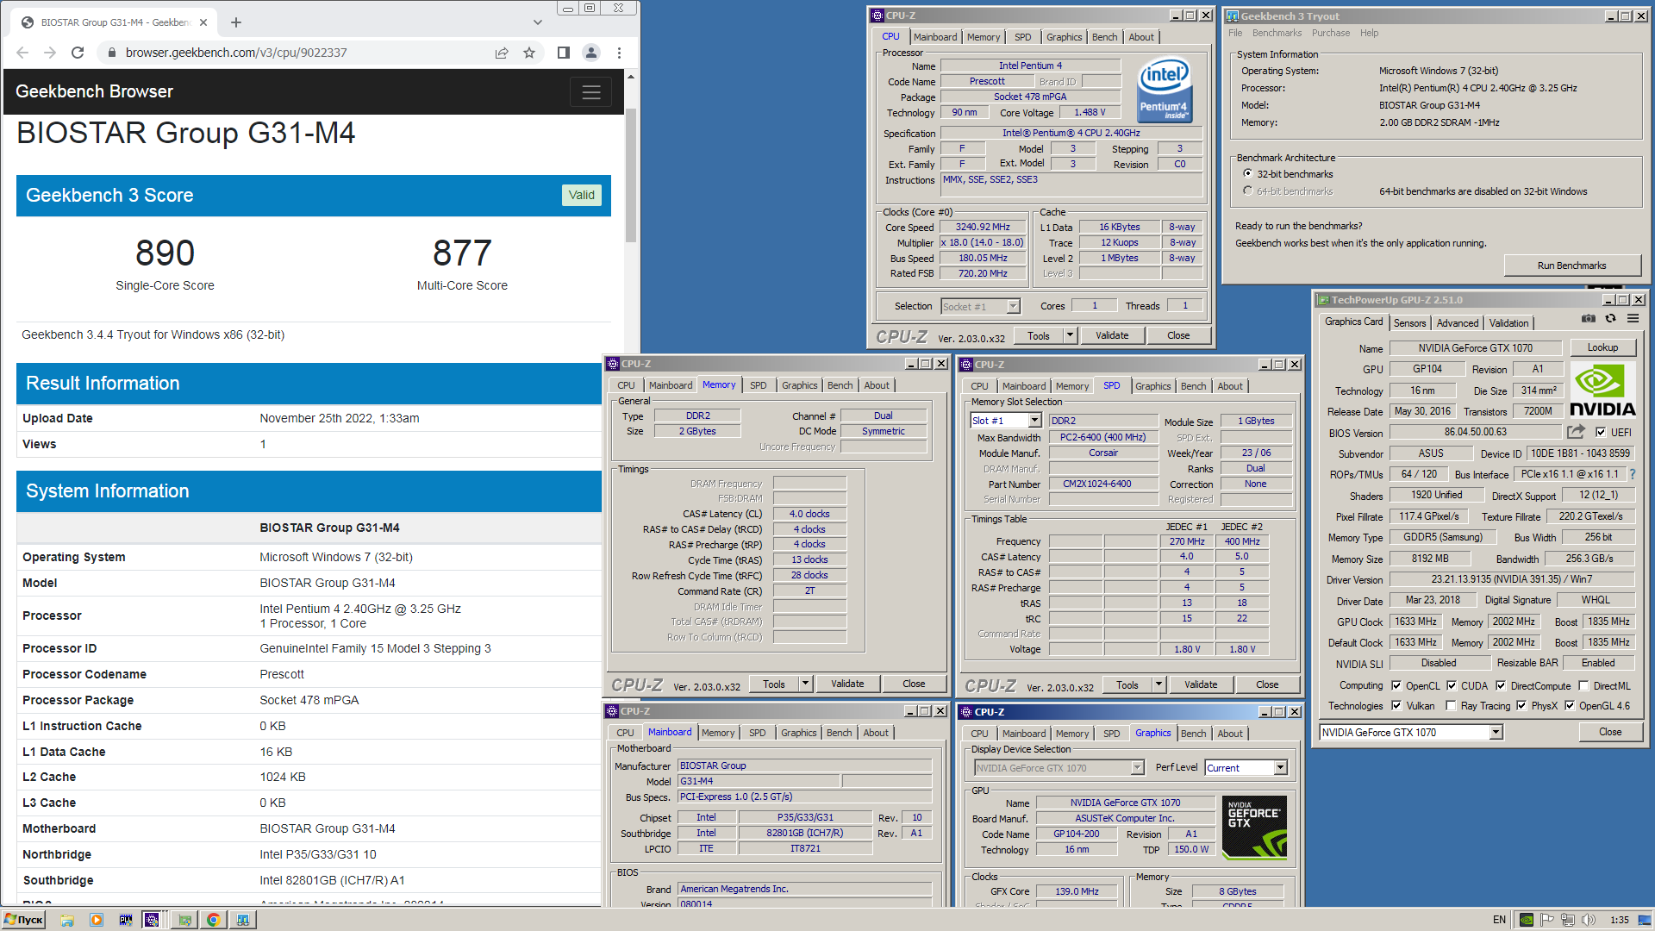Switch to Sensors tab in GPU-Z
The height and width of the screenshot is (931, 1655).
[1410, 323]
